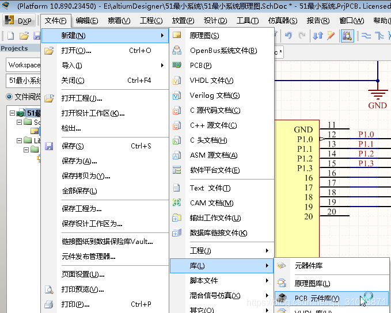Open the 设计 menu in menu bar
This screenshot has height=313, width=391.
[x=215, y=21]
